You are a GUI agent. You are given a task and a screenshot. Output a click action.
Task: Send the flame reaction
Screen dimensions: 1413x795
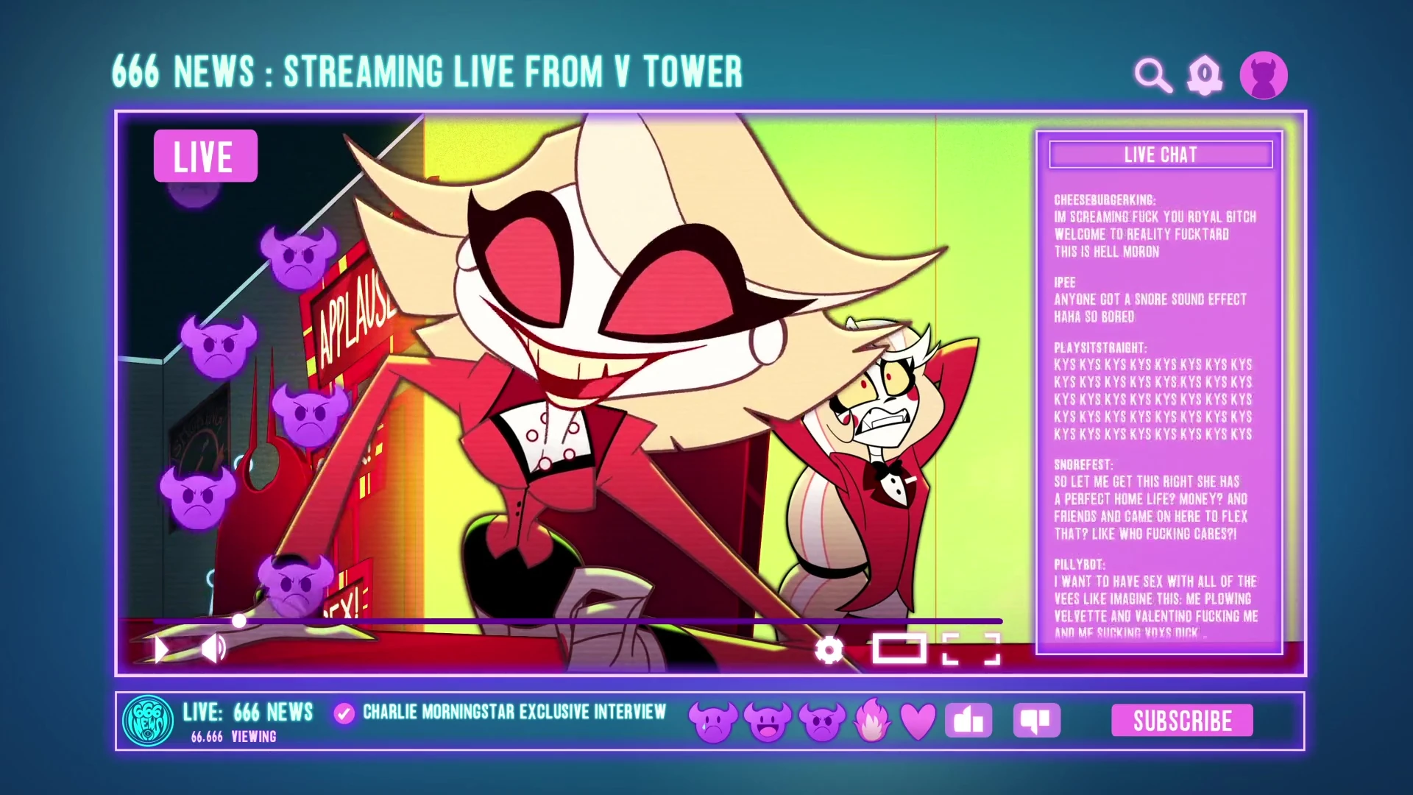(x=872, y=720)
